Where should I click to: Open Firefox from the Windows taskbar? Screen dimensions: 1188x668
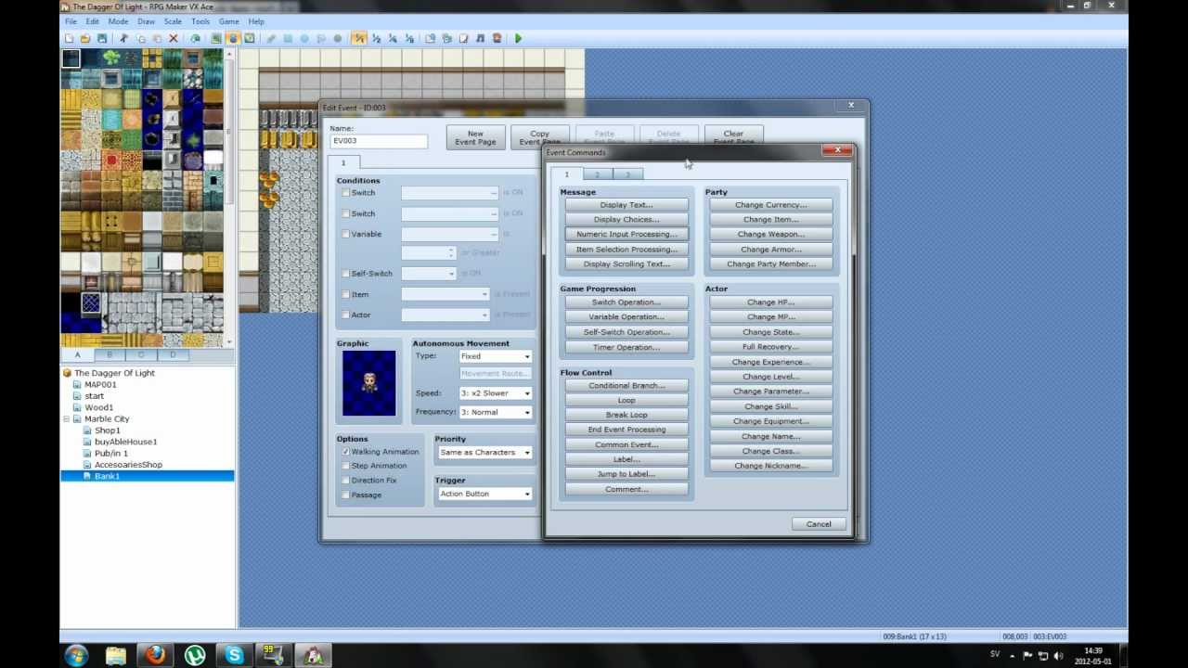point(155,655)
